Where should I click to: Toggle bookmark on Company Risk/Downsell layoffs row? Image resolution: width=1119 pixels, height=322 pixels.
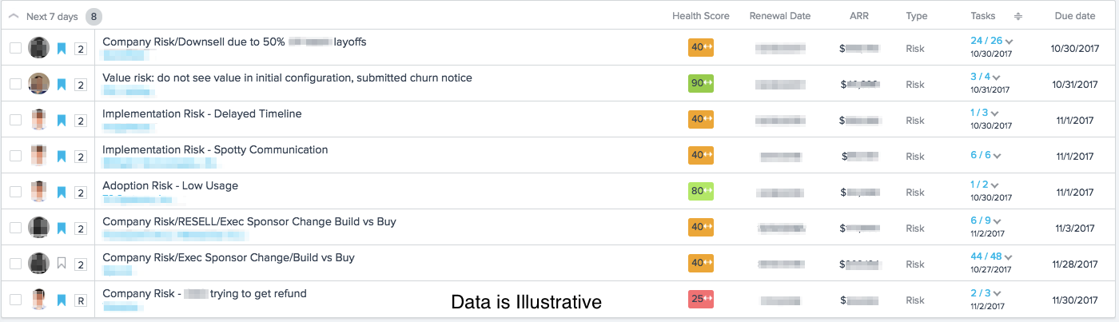coord(62,49)
